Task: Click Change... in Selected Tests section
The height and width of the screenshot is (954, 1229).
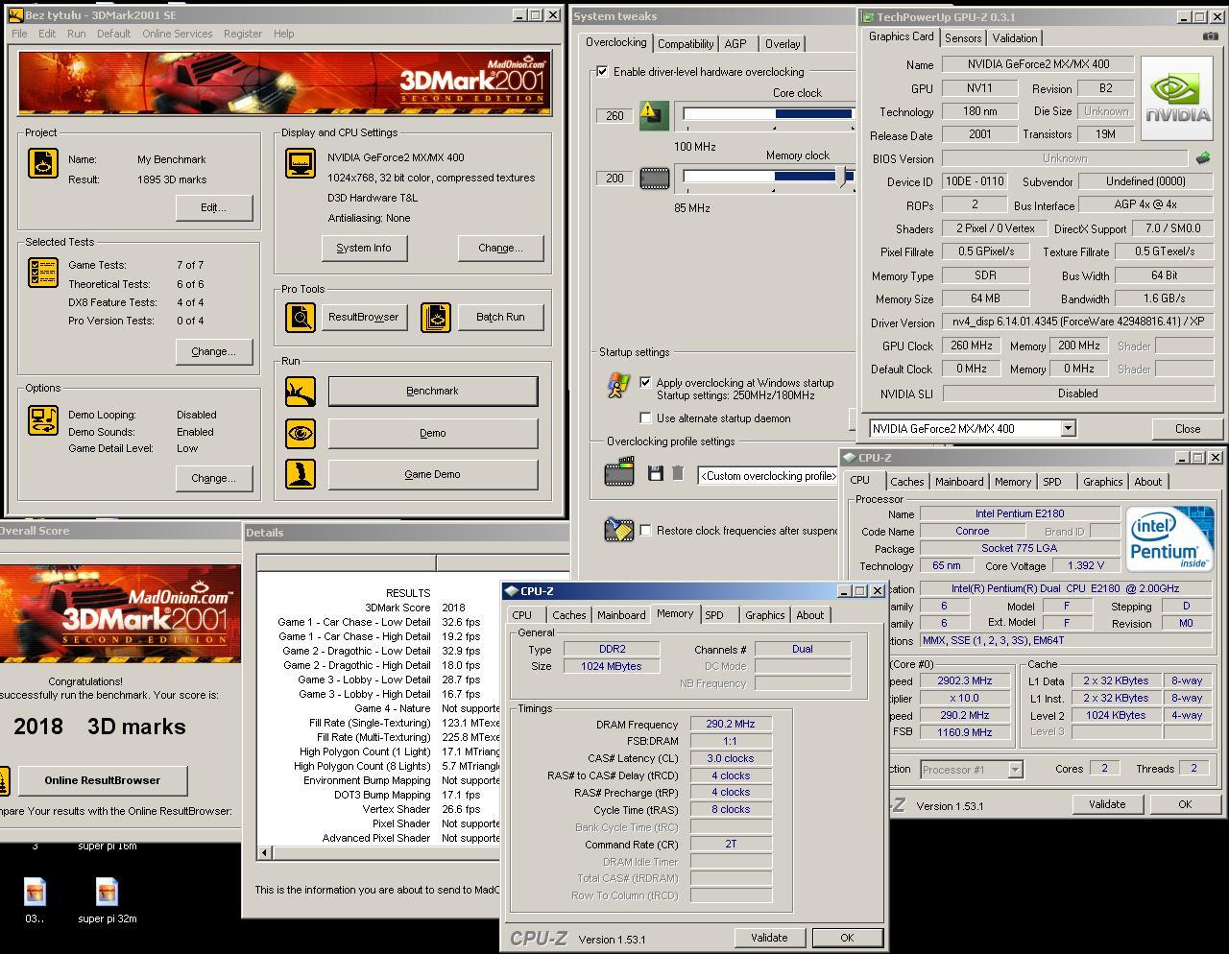Action: (214, 351)
